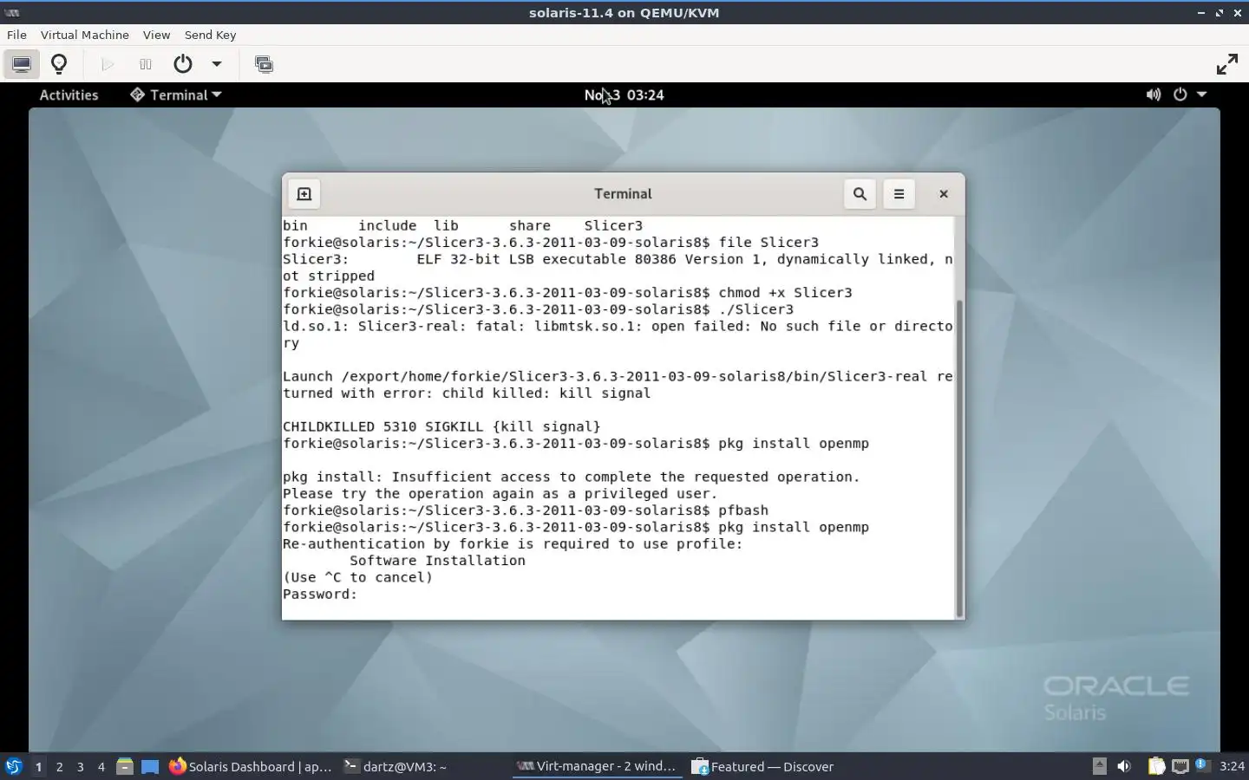Screen dimensions: 1249x780
Task: Open virt-manager window menu icon
Action: tap(13, 13)
